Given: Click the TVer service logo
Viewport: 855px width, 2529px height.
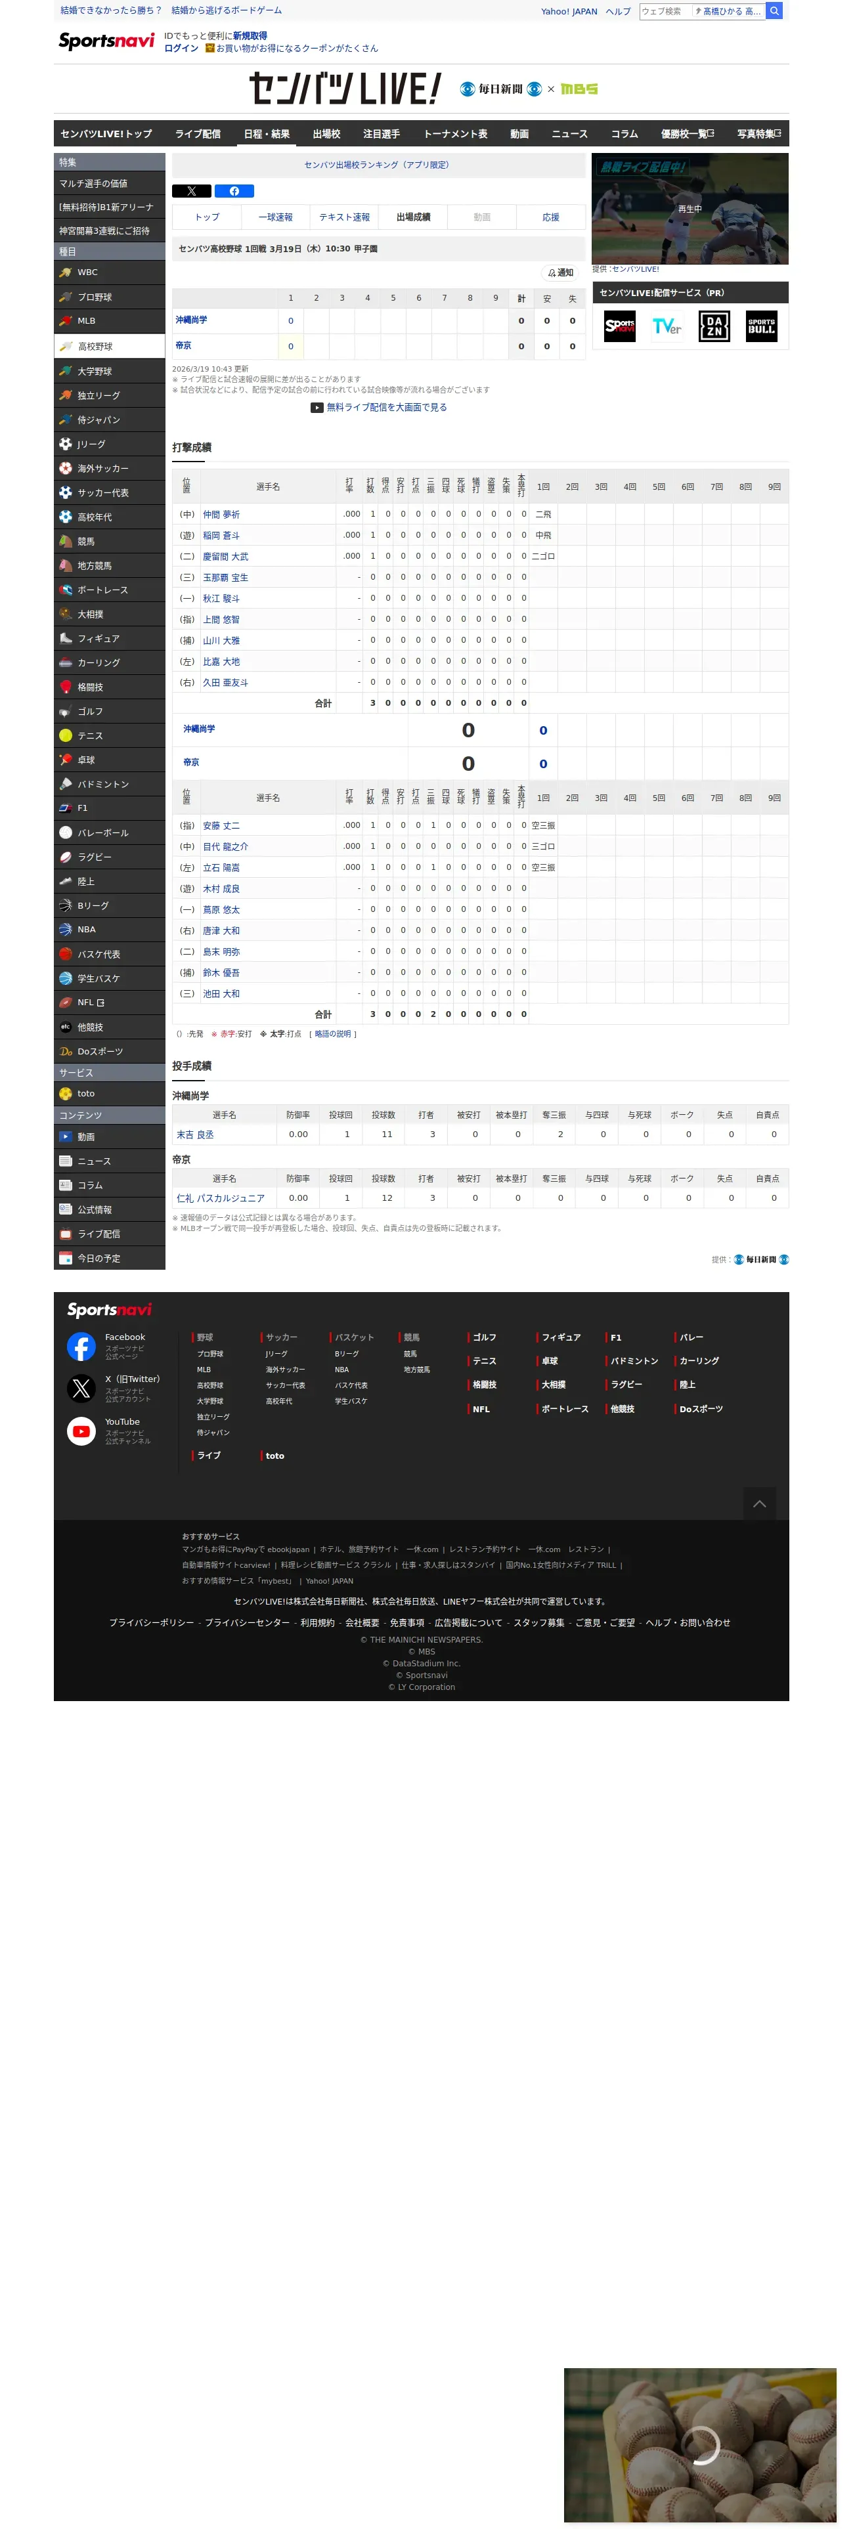Looking at the screenshot, I should (x=667, y=326).
